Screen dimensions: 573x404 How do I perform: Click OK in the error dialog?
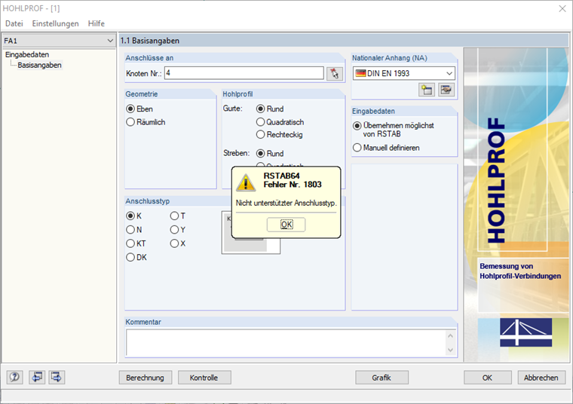(286, 225)
